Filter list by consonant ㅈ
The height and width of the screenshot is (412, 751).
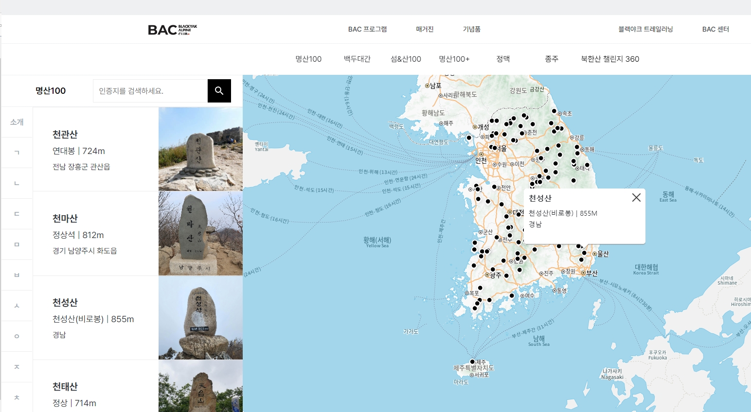(x=17, y=367)
